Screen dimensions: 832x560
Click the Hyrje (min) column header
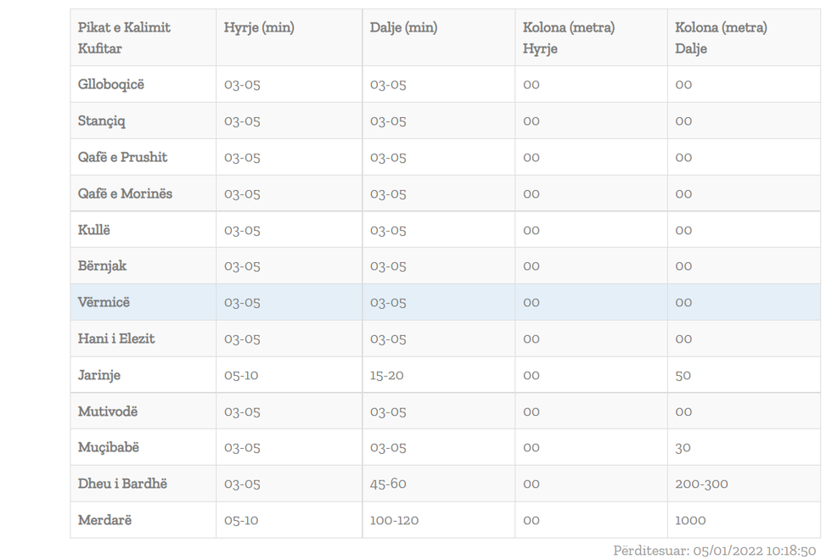[259, 28]
